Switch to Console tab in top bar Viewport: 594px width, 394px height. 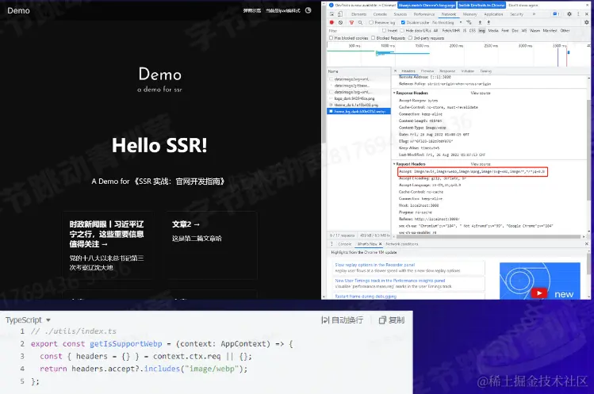(x=380, y=14)
